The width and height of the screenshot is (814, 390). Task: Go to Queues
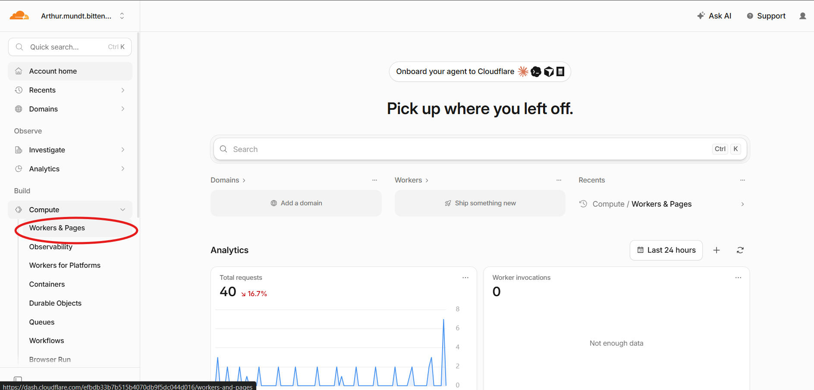pos(42,322)
